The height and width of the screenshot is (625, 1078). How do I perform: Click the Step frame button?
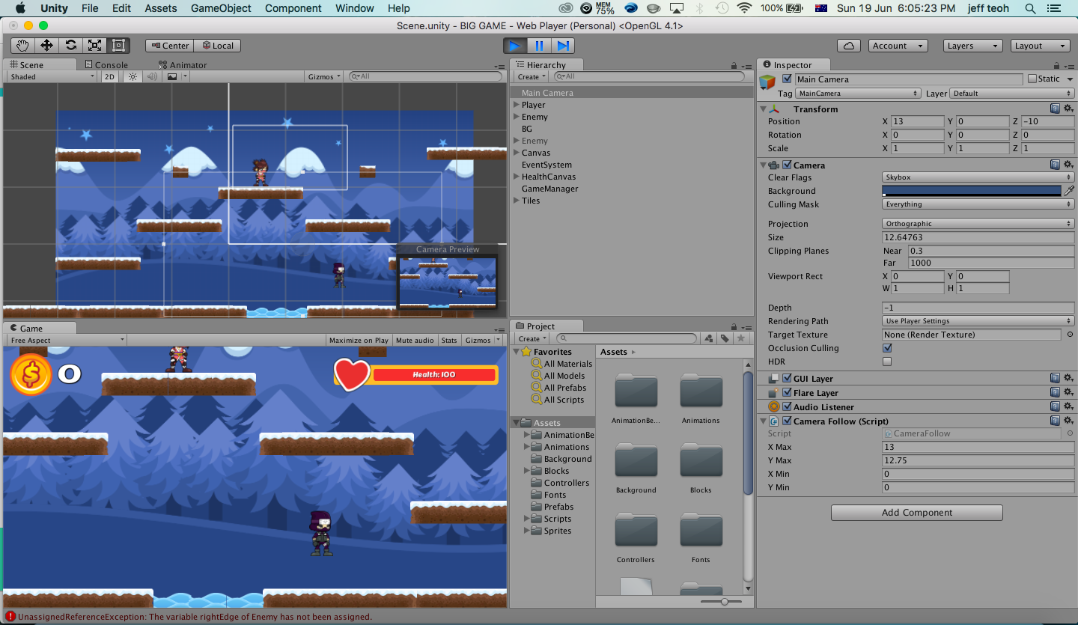(562, 46)
